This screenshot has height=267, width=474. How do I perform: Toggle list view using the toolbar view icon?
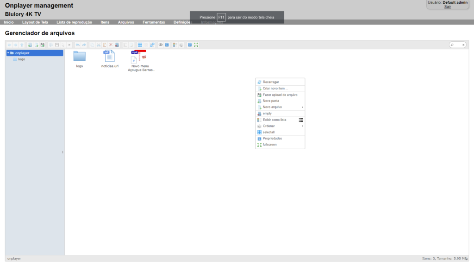pos(175,45)
